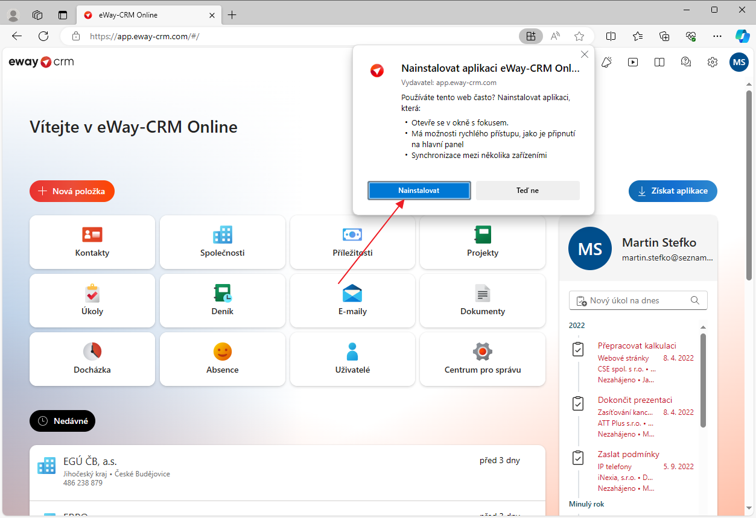Open the Příležitosti module tile
The width and height of the screenshot is (756, 518).
click(352, 242)
